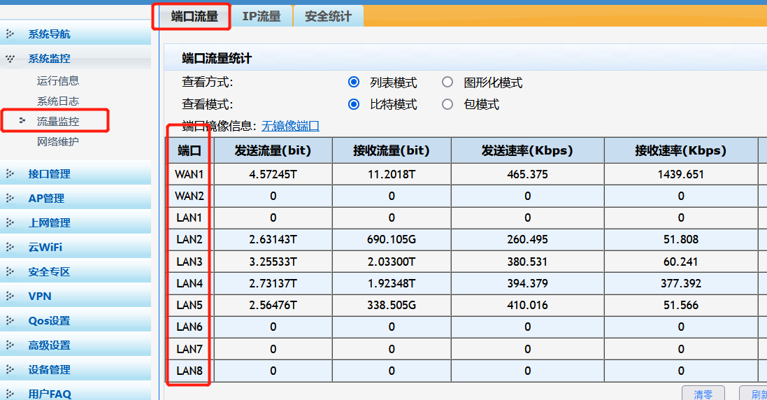Click LAN2 received traffic value 690.105G
Screen dimensions: 767x400
pos(392,240)
